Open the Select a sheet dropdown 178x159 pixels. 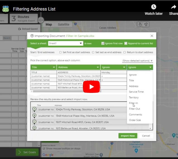(66, 43)
